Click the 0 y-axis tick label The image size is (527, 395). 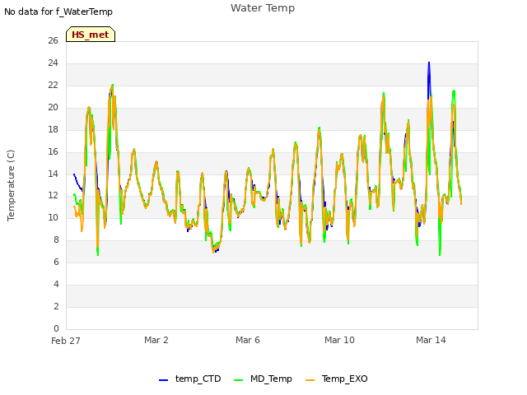click(56, 328)
